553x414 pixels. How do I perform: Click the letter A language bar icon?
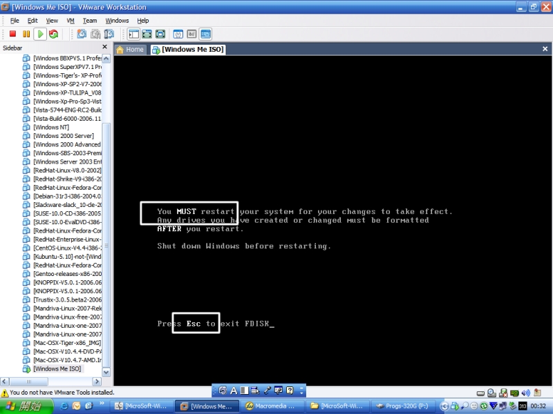pyautogui.click(x=234, y=391)
